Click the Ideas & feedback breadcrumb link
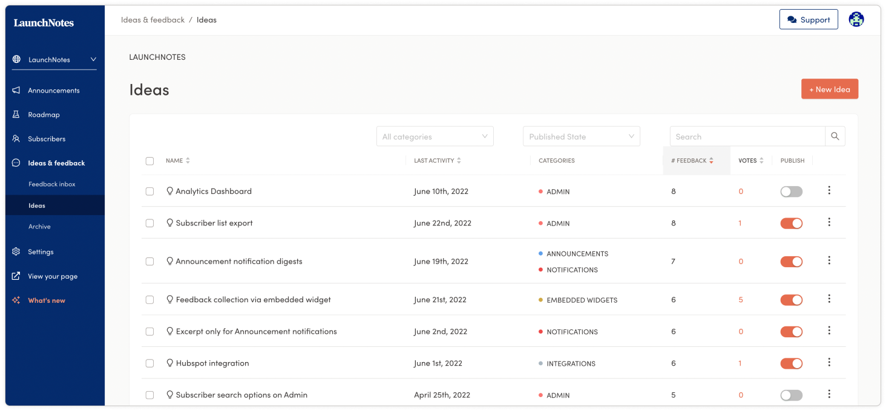 pos(153,20)
